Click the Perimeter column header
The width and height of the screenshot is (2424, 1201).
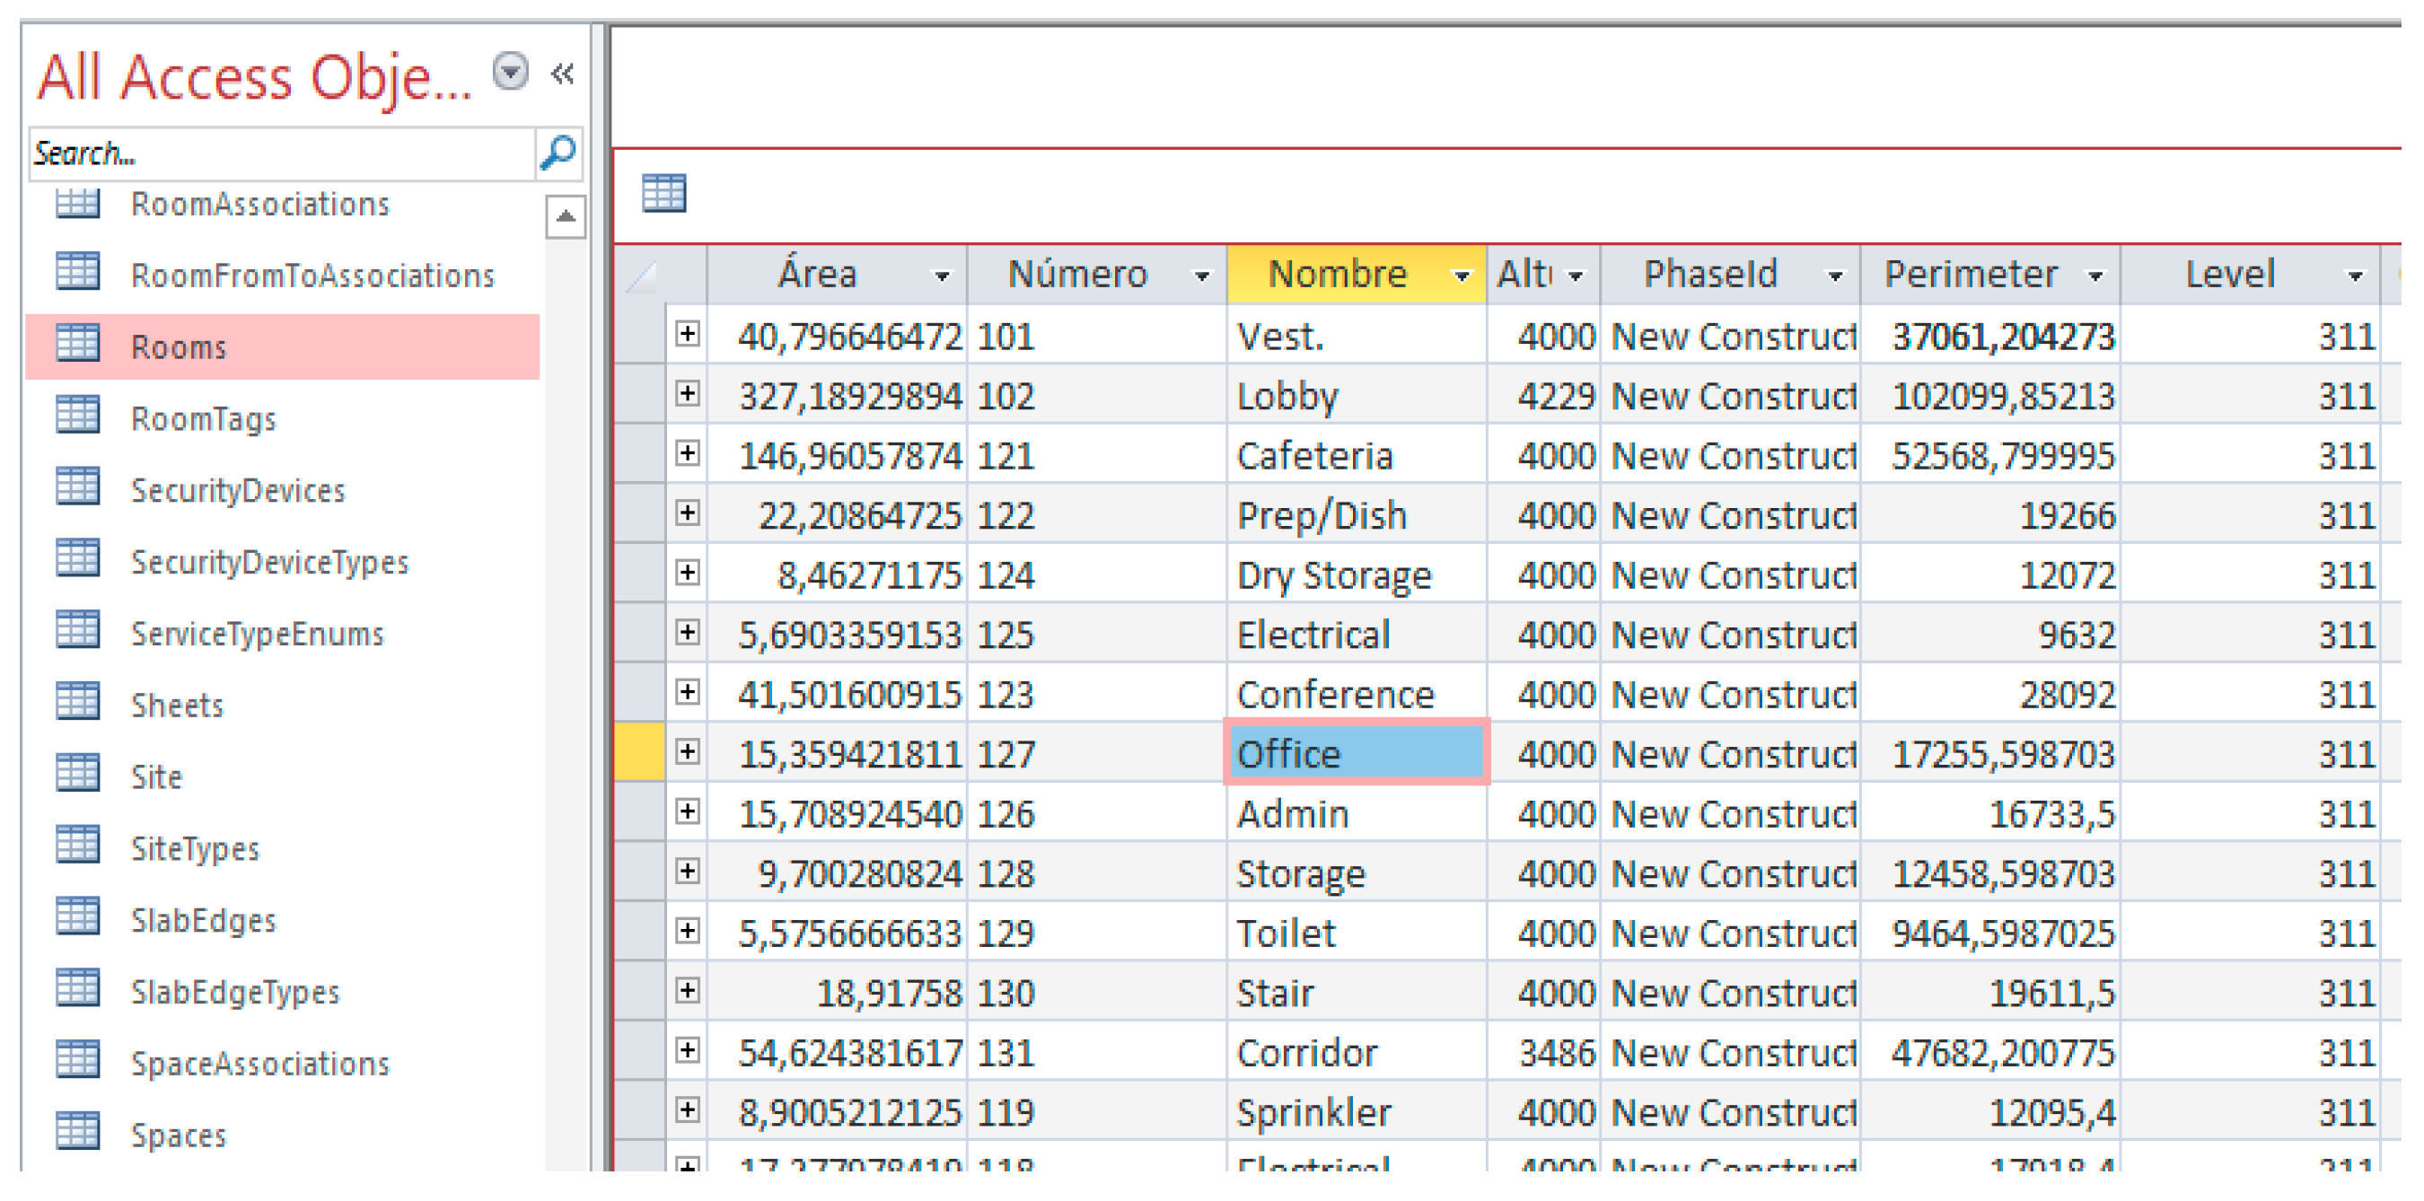point(1970,275)
